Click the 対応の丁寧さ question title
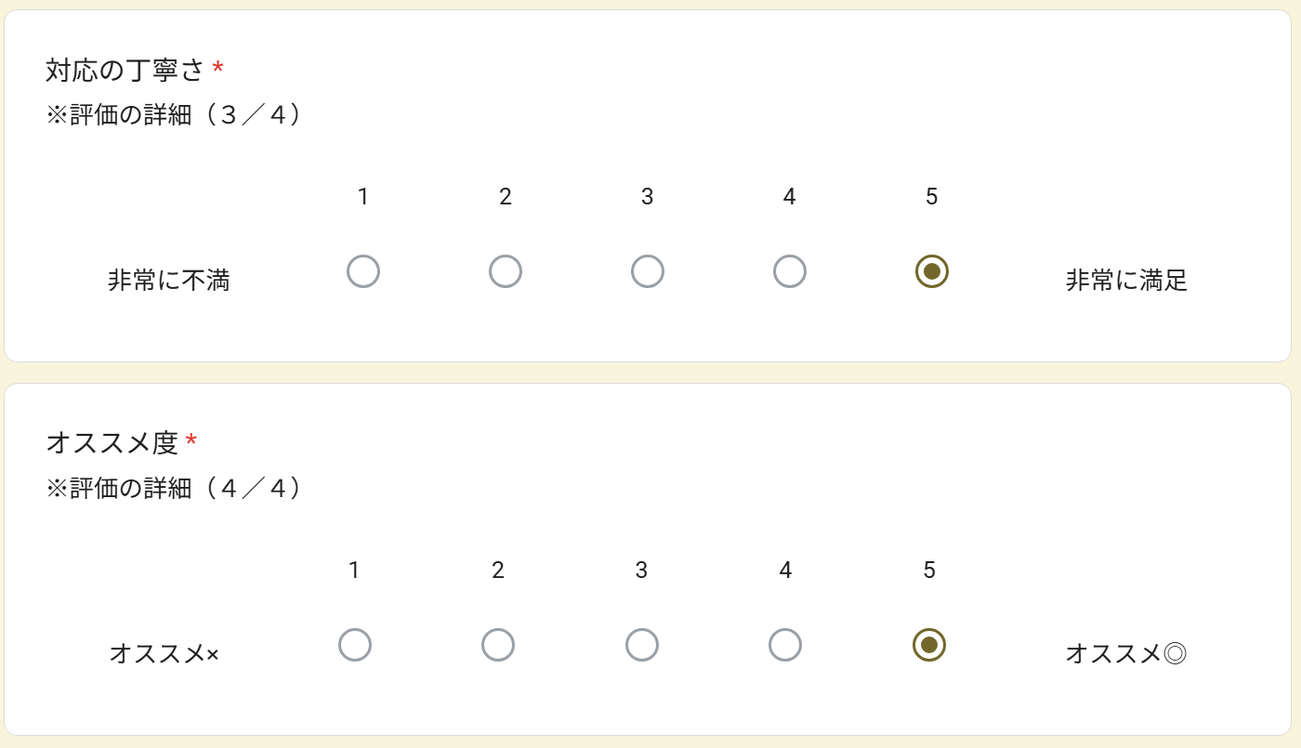 (125, 70)
